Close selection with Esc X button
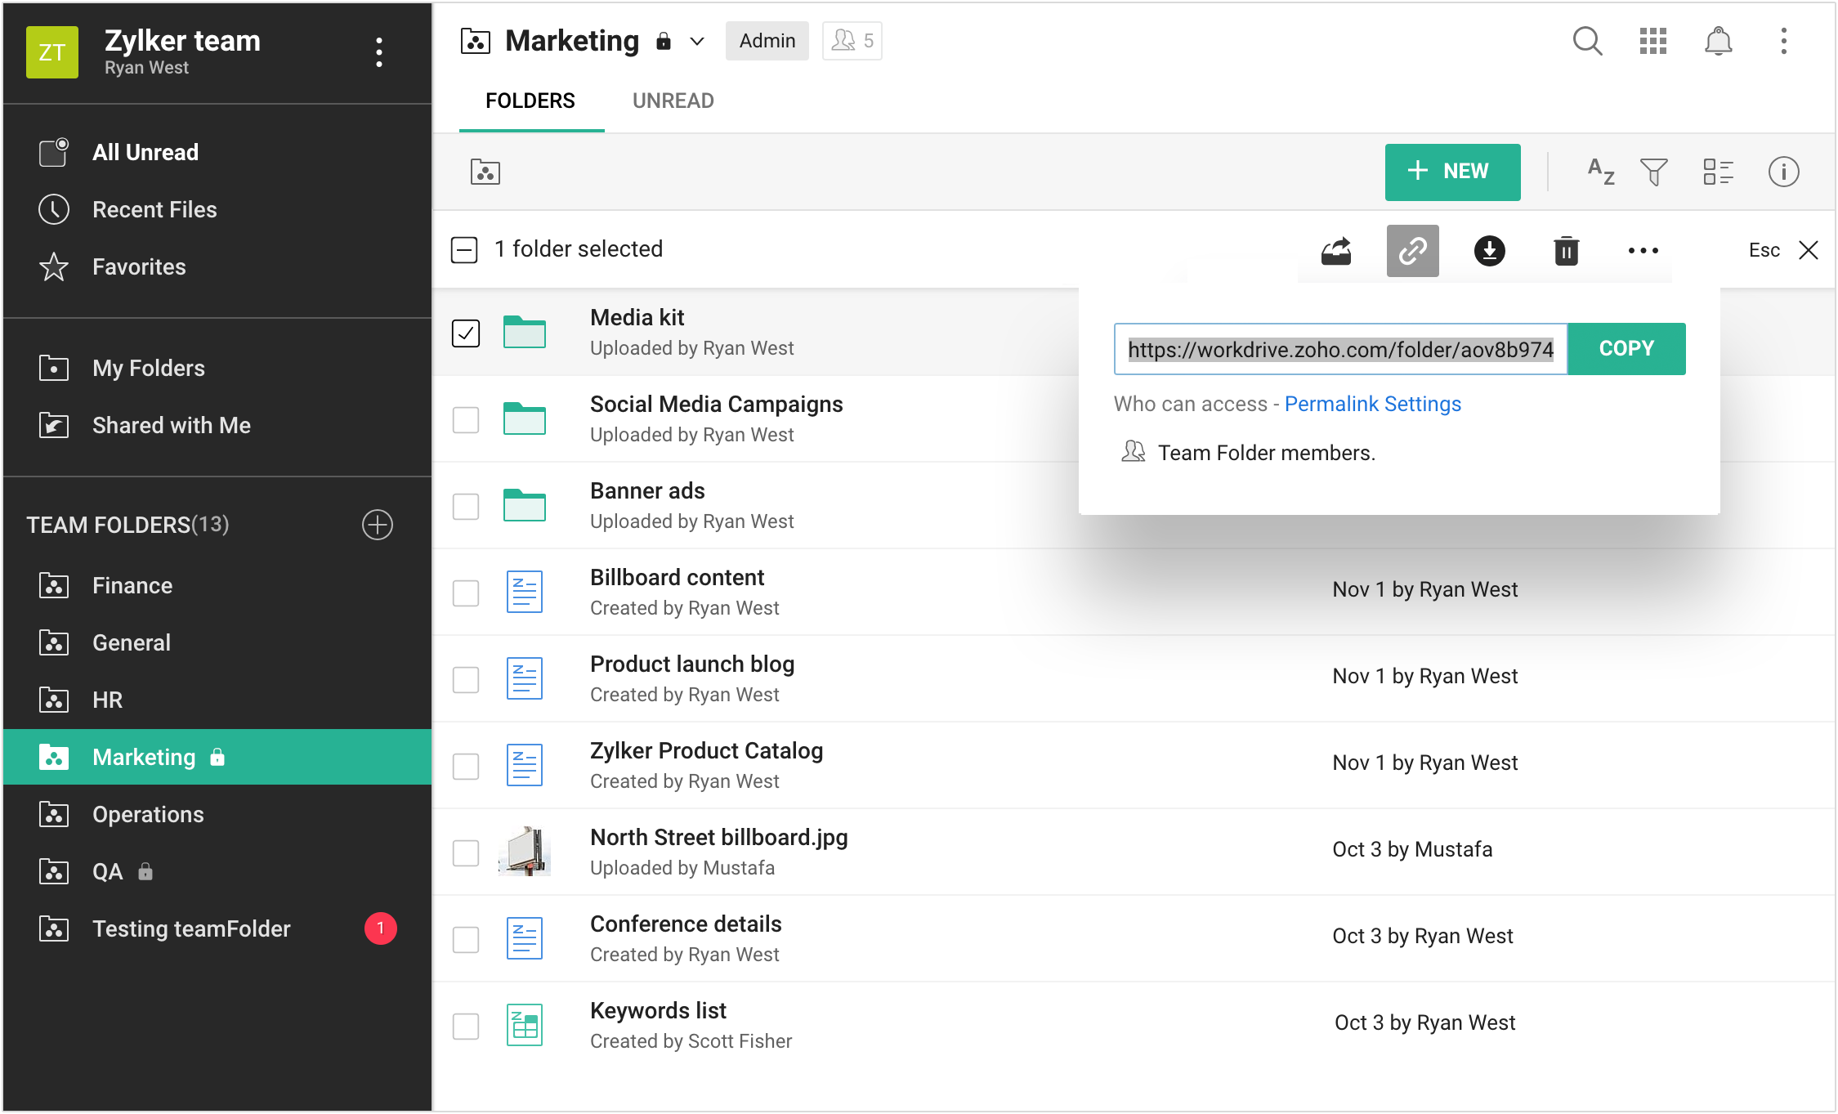The width and height of the screenshot is (1838, 1114). point(1809,250)
